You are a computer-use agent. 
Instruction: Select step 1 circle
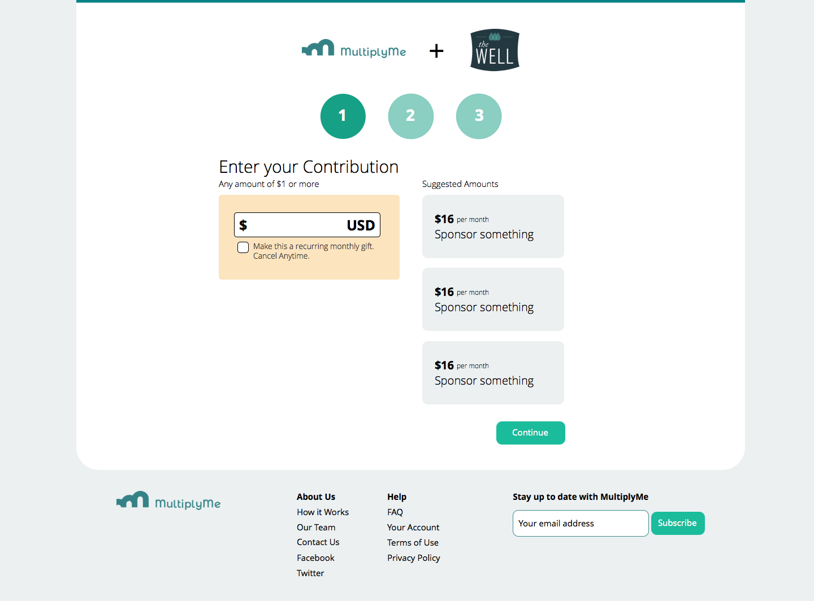point(343,116)
